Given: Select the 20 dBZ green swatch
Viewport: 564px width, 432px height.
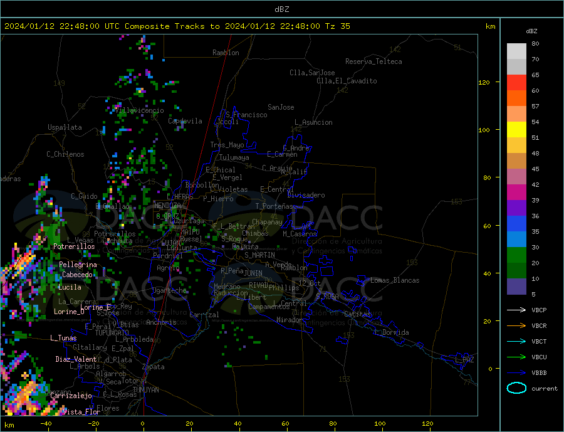Looking at the screenshot, I should (x=516, y=255).
